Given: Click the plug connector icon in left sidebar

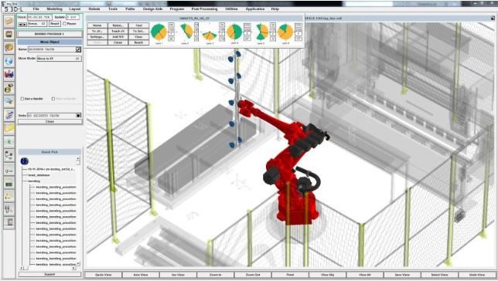Looking at the screenshot, I should point(9,208).
